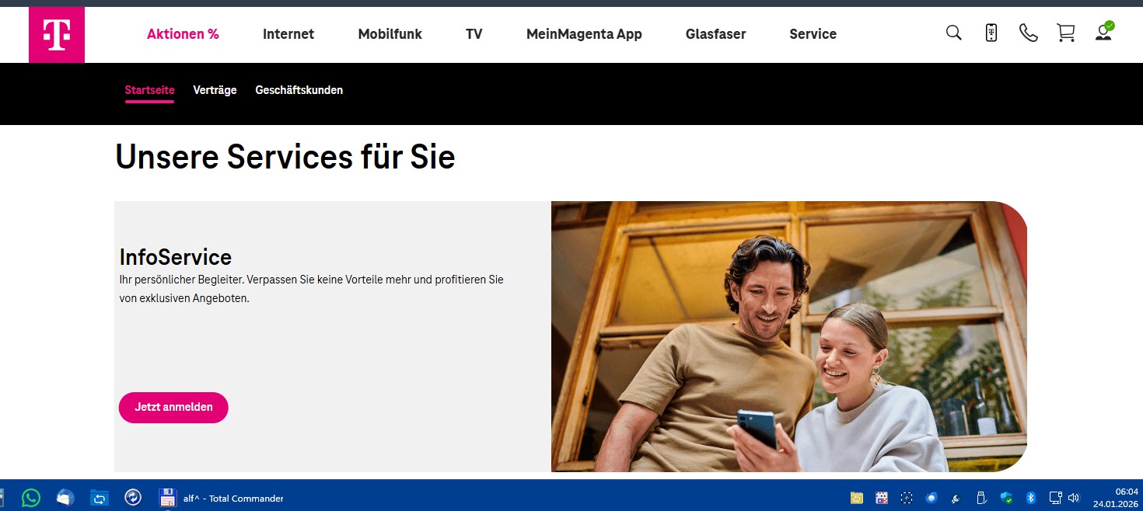Open WhatsApp from the taskbar

pyautogui.click(x=31, y=498)
